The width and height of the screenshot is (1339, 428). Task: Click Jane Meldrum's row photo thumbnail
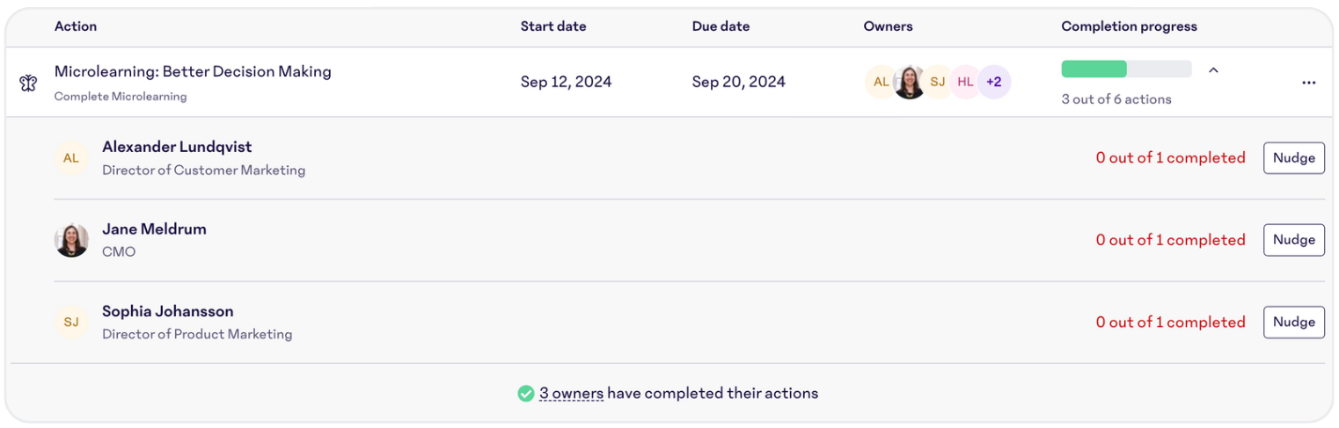[71, 240]
